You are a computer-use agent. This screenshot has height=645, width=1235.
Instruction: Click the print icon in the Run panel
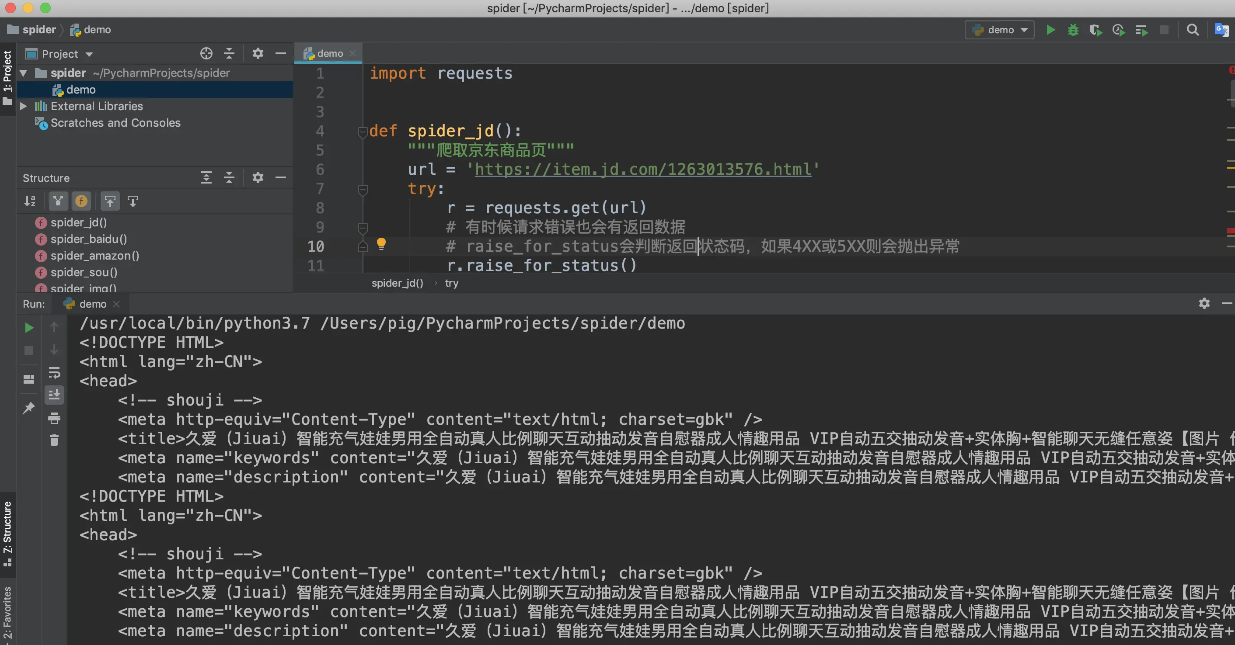[x=54, y=418]
